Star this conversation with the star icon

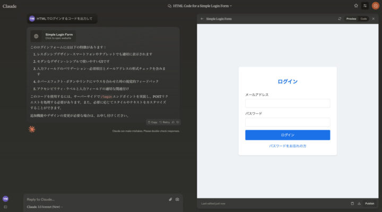click(x=356, y=5)
